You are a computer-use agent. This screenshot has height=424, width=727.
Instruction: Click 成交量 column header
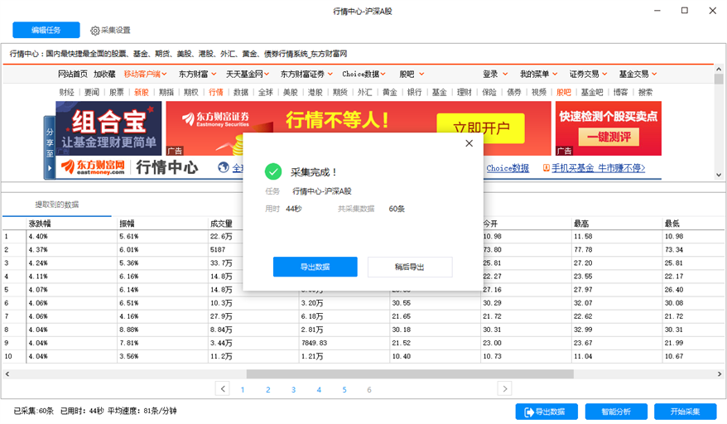[x=221, y=224]
